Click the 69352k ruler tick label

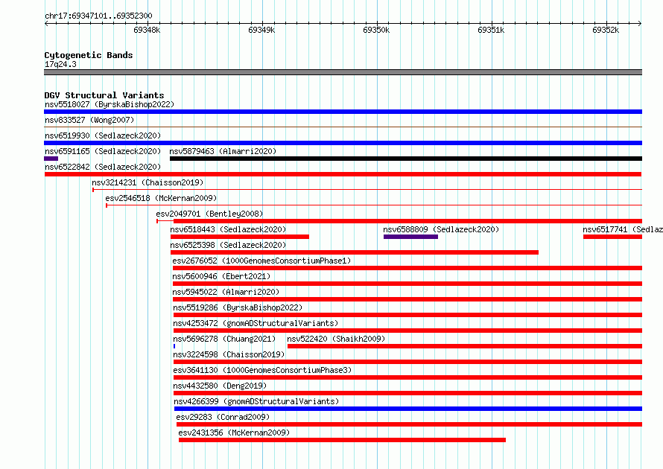click(606, 30)
